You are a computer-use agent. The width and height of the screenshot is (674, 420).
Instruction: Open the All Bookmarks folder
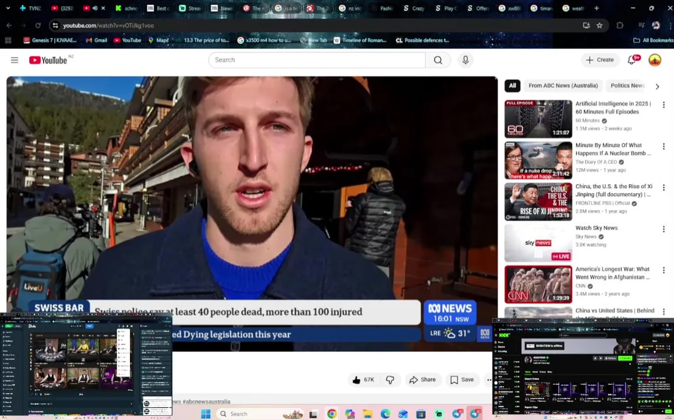coord(653,40)
